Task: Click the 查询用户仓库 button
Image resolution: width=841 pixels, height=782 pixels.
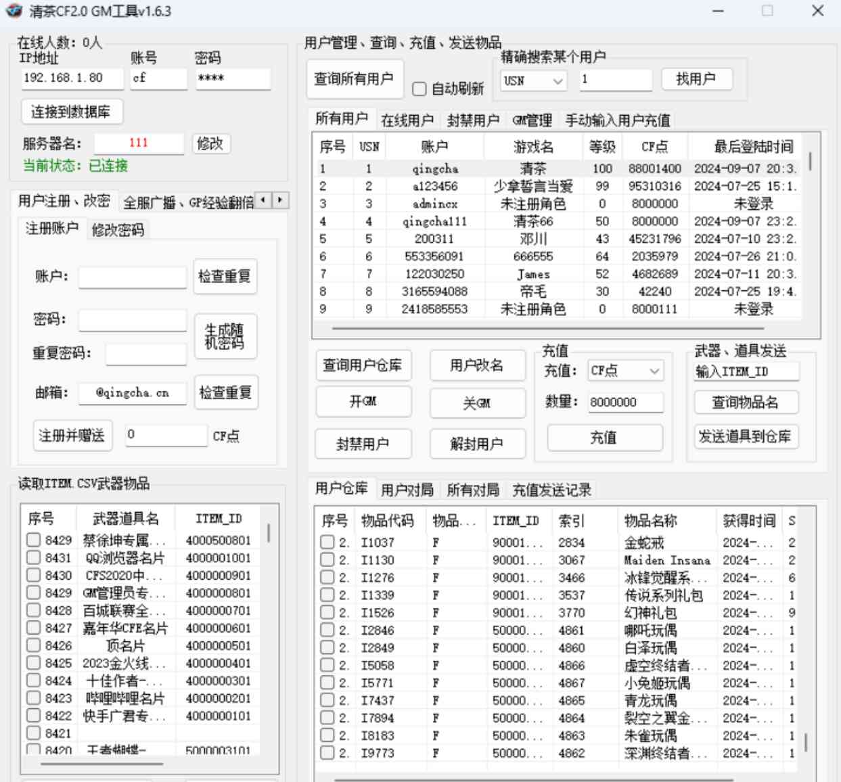Action: click(x=363, y=365)
